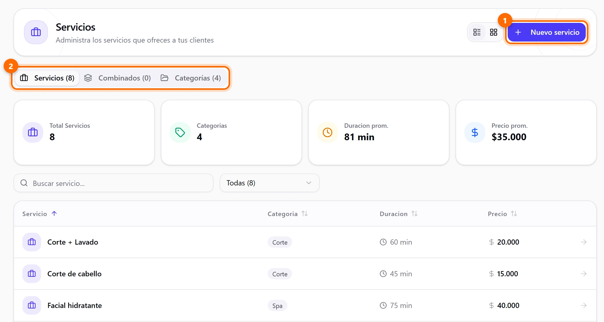Open Corte + Lavado row arrow
Screen dimensions: 604x322
tap(584, 242)
